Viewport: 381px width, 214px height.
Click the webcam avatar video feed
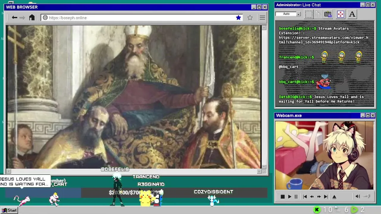324,155
